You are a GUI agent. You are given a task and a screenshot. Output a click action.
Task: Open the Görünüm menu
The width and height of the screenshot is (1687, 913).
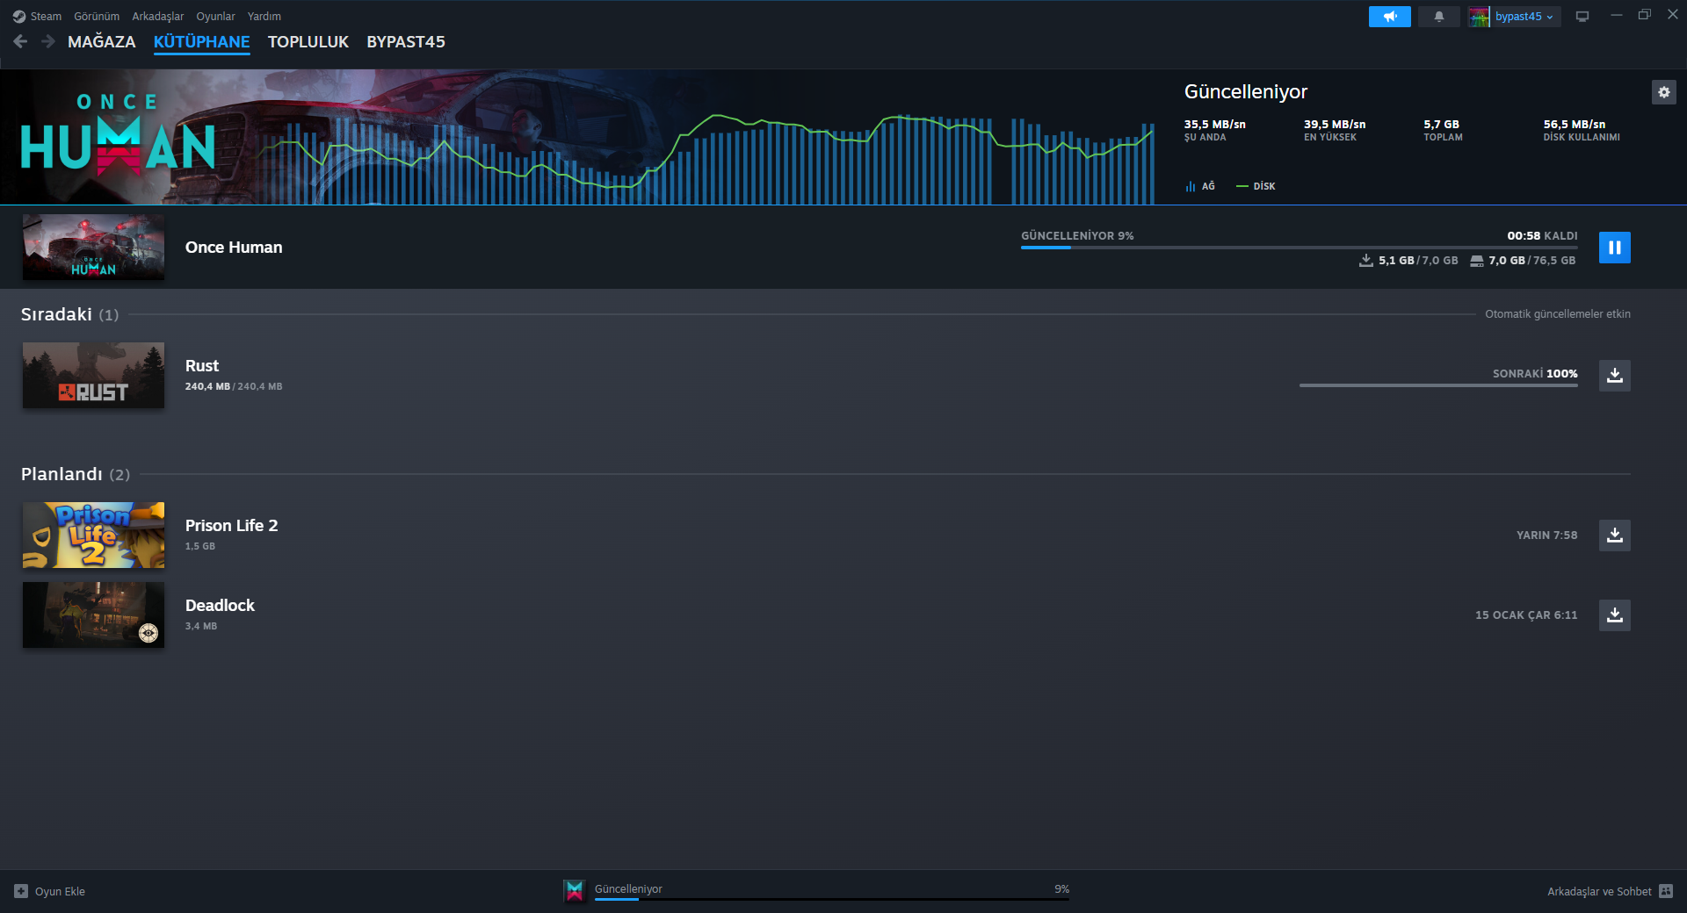click(97, 17)
